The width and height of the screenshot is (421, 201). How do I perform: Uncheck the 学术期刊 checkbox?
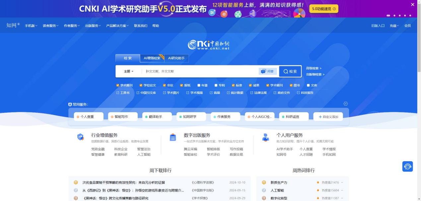118,85
